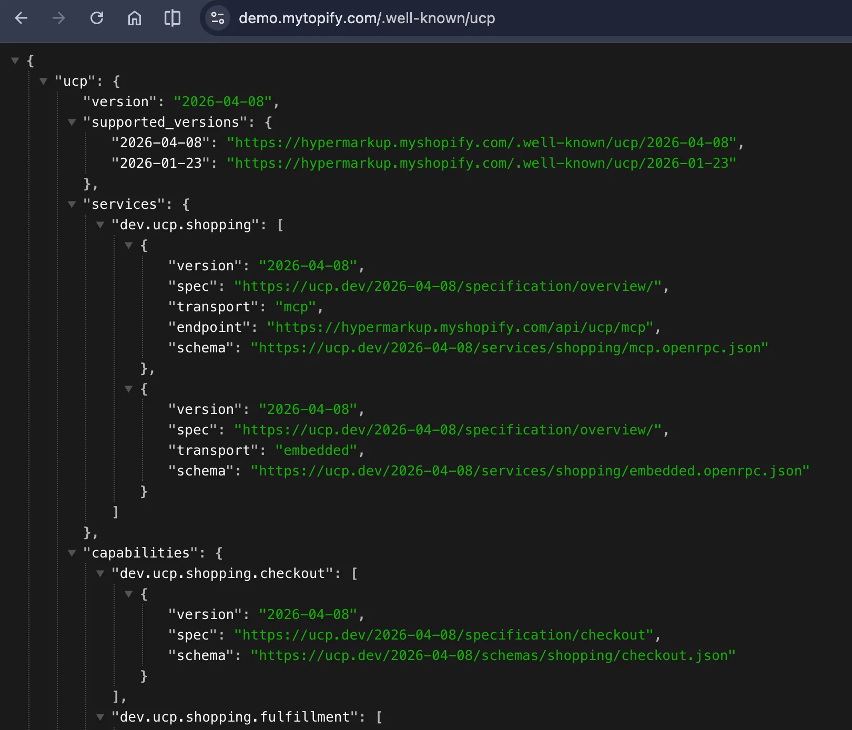Open the hypermarkup api/ucp/mcp endpoint link
The image size is (852, 730).
tap(460, 327)
